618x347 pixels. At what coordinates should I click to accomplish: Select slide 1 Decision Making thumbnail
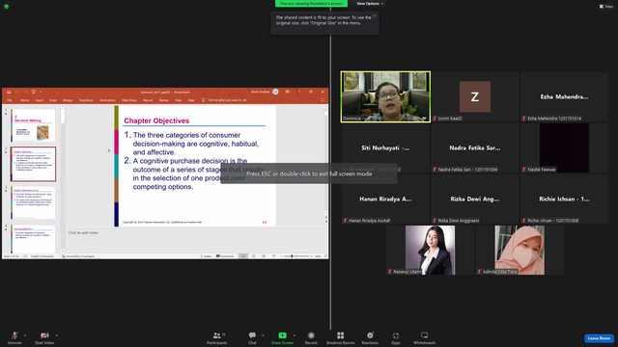click(x=33, y=125)
